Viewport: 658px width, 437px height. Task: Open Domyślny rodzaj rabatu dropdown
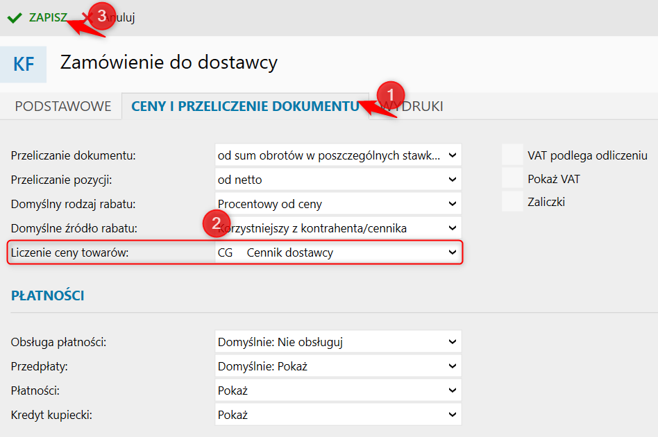point(338,204)
